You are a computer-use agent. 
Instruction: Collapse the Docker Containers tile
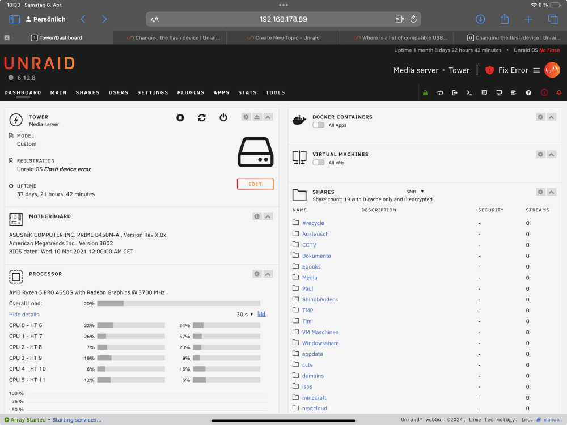pyautogui.click(x=552, y=117)
